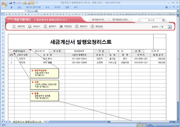Select the cell containing 대외관리부
The width and height of the screenshot is (180, 127).
[79, 51]
